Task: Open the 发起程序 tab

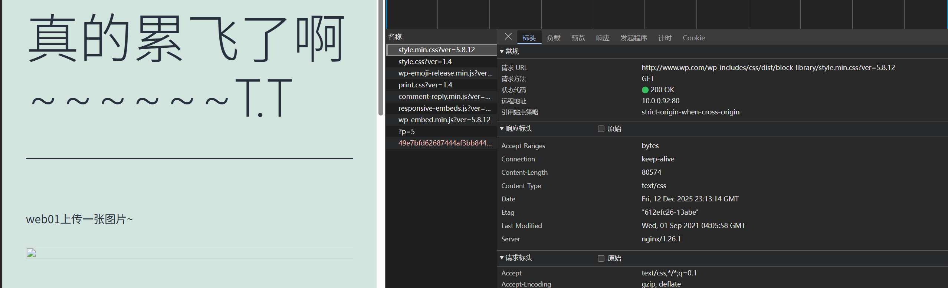Action: coord(634,38)
